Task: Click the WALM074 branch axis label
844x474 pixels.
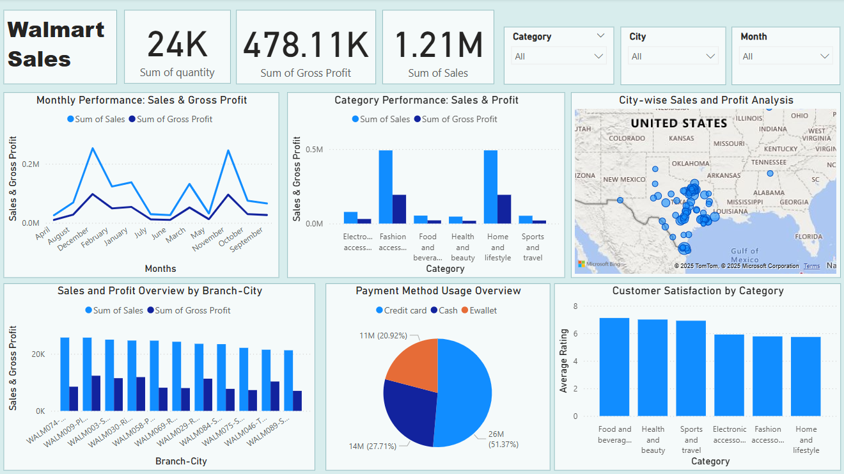Action: [45, 431]
